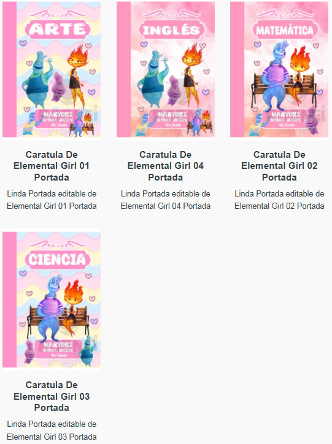Click the ARTE title badge on first cover
Image resolution: width=332 pixels, height=444 pixels.
[x=58, y=29]
